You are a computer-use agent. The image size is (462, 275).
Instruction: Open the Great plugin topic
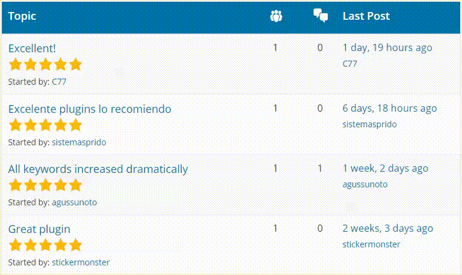(39, 229)
